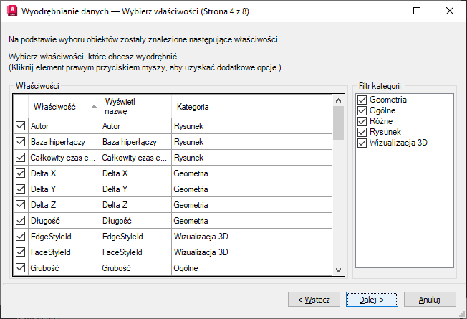Go back with the Wstecz button
The height and width of the screenshot is (319, 467).
point(314,298)
